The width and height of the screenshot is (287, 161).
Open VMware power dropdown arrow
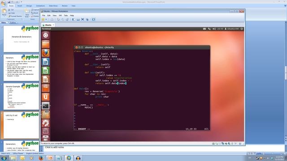[46, 19]
